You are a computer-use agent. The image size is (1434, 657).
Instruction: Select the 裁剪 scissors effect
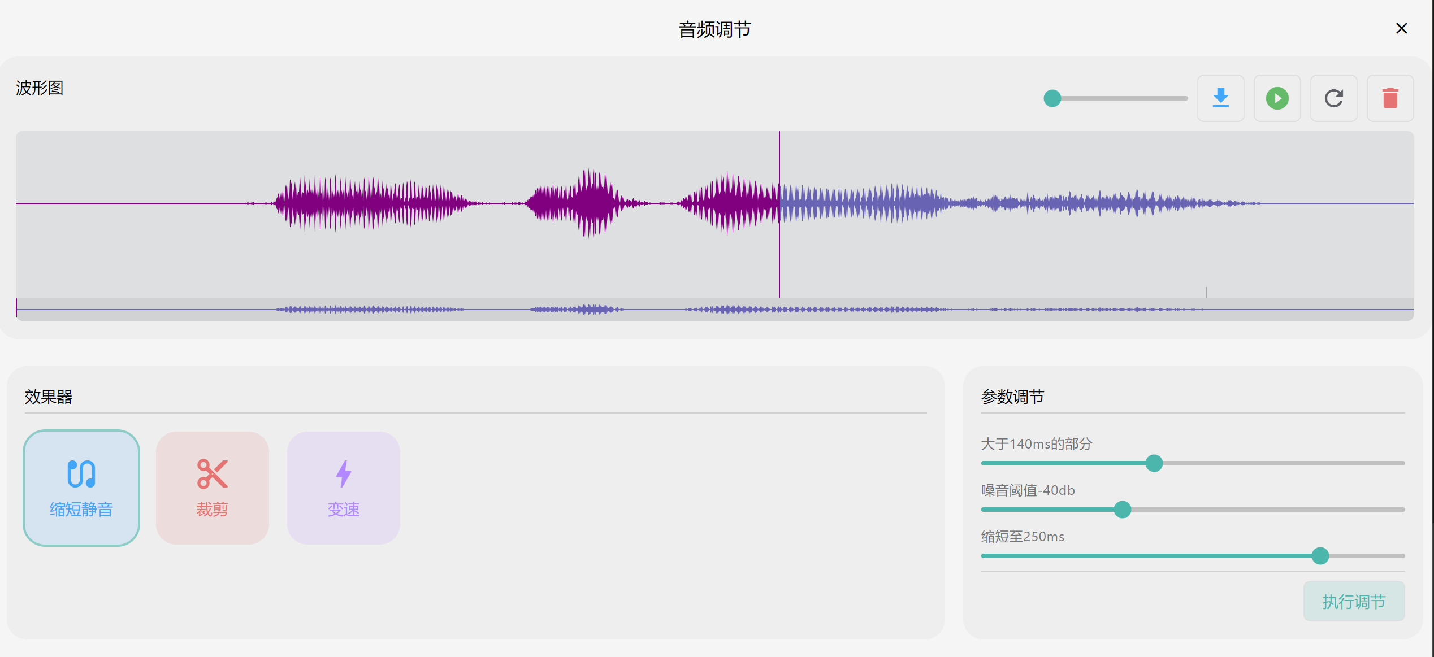tap(213, 488)
